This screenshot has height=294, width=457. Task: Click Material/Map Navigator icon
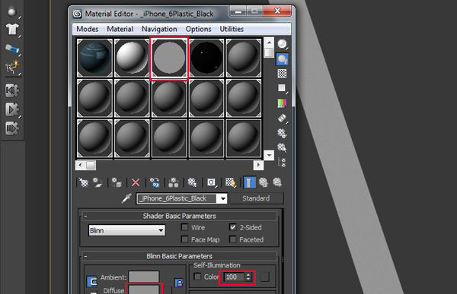[x=282, y=163]
